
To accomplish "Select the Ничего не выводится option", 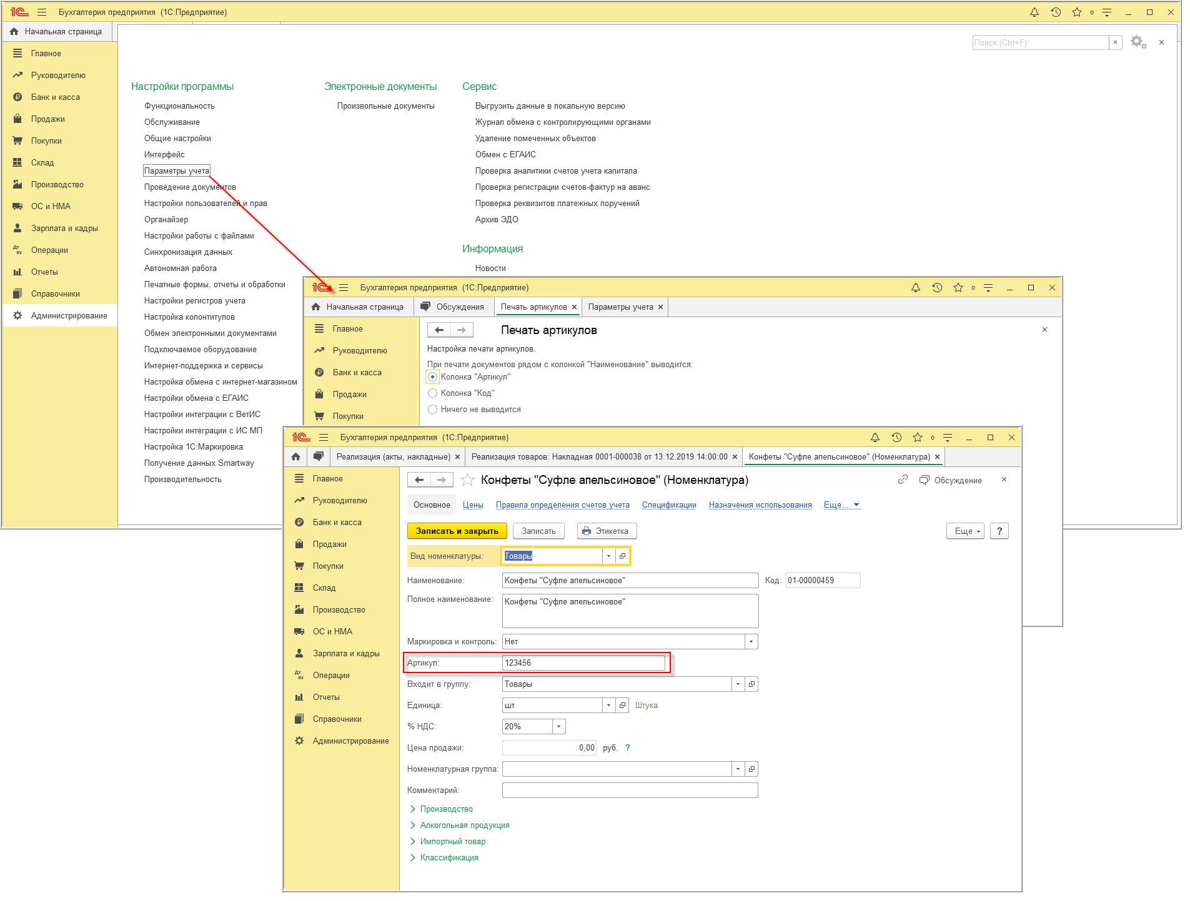I will pyautogui.click(x=432, y=410).
